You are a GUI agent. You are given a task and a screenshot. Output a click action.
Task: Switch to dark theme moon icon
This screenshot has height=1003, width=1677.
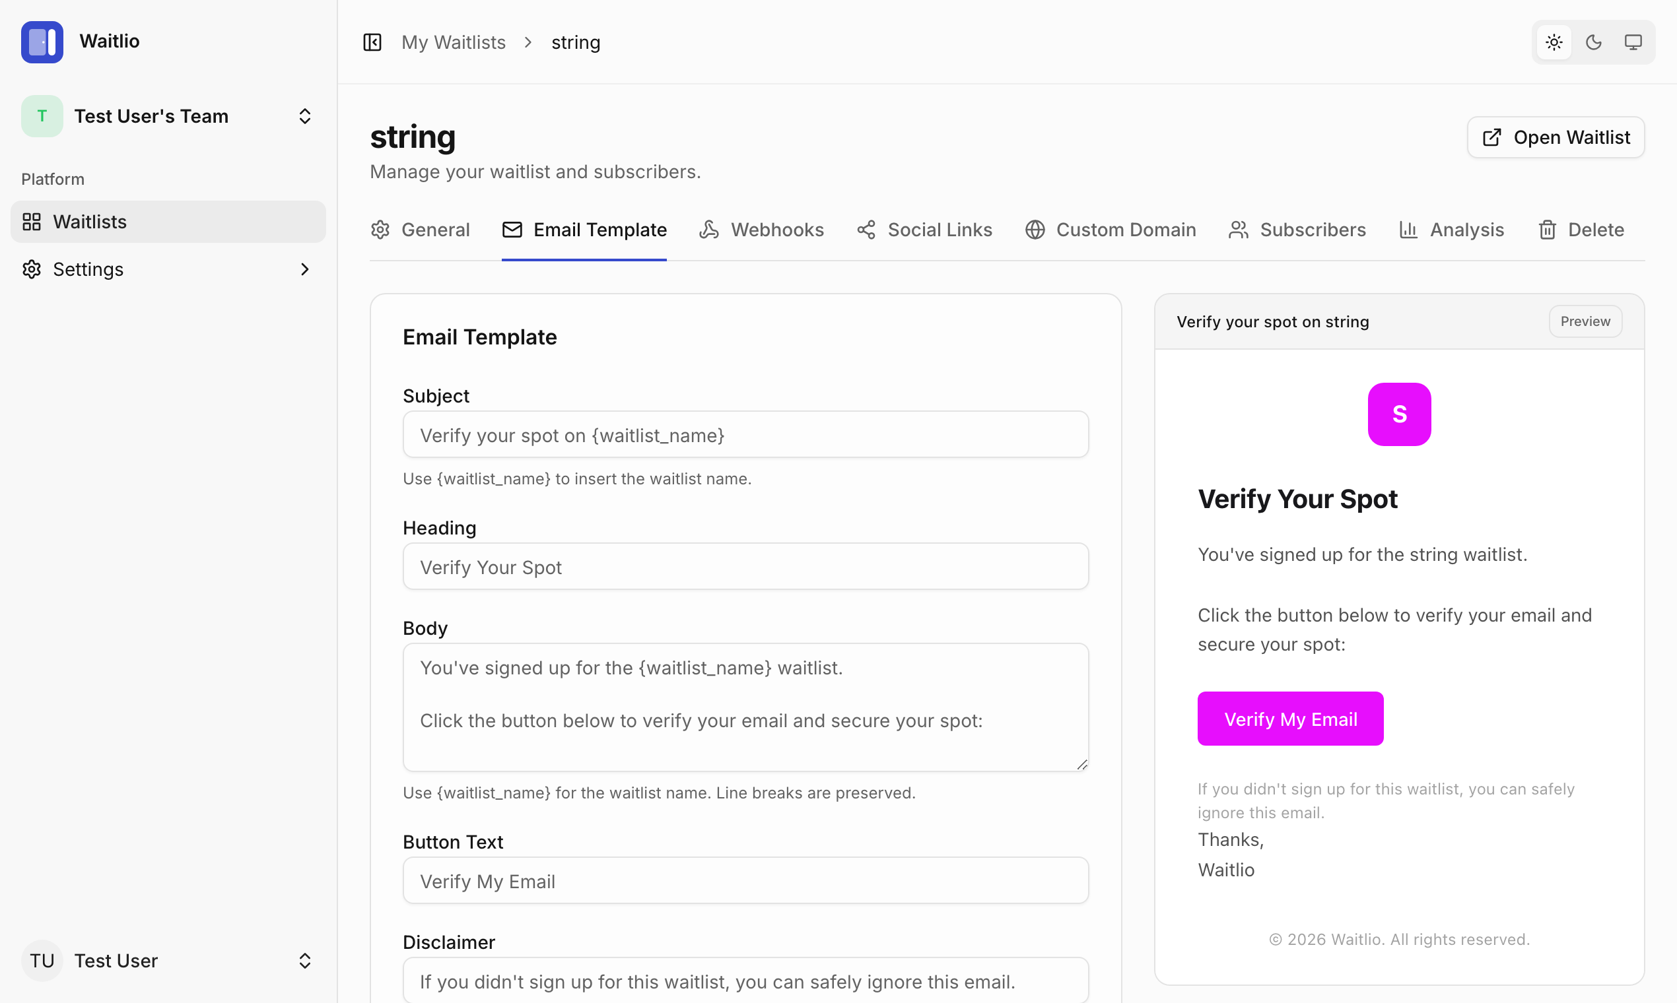tap(1594, 43)
